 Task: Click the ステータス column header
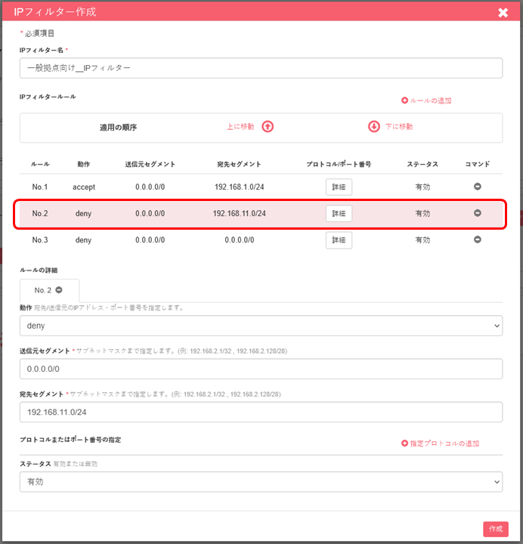pos(422,164)
